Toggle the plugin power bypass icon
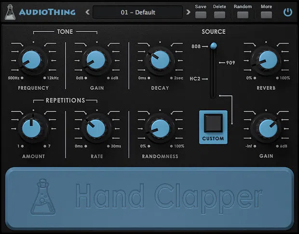This screenshot has height=234, width=299. pyautogui.click(x=287, y=12)
